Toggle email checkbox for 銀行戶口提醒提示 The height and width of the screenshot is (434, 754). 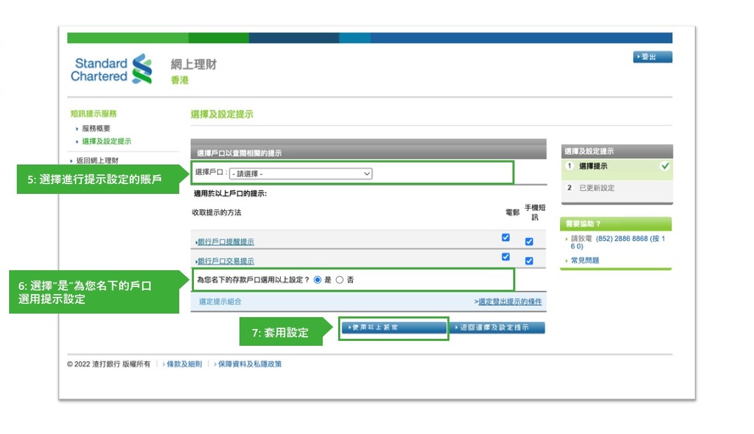[x=505, y=238]
